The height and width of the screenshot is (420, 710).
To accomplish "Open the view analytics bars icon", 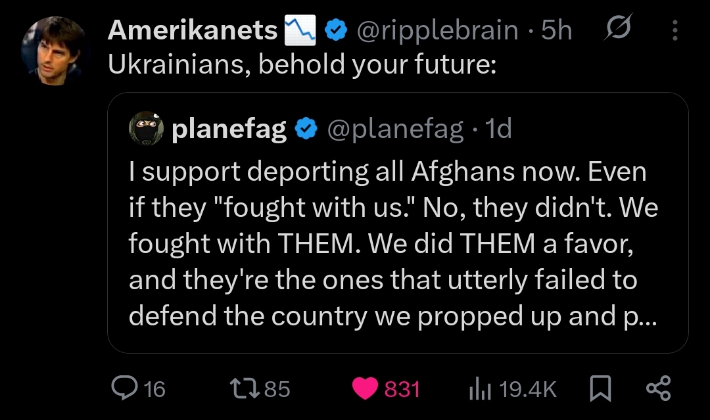I will coord(481,389).
